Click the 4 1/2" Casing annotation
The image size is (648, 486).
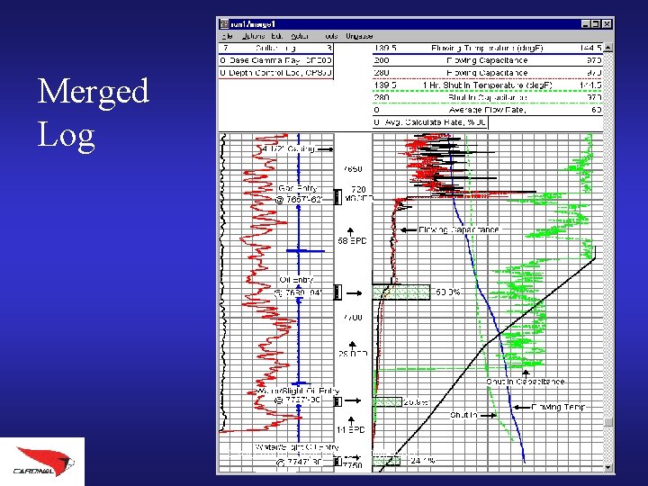(x=289, y=148)
